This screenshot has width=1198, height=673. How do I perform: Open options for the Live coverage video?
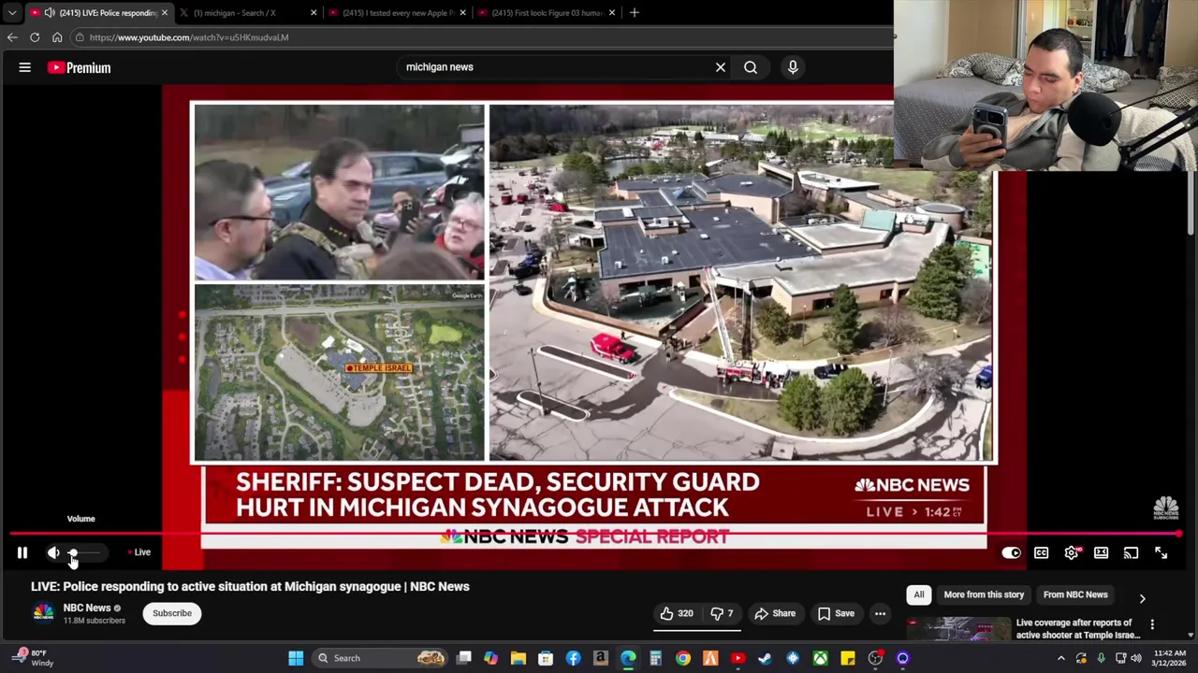pyautogui.click(x=1152, y=624)
